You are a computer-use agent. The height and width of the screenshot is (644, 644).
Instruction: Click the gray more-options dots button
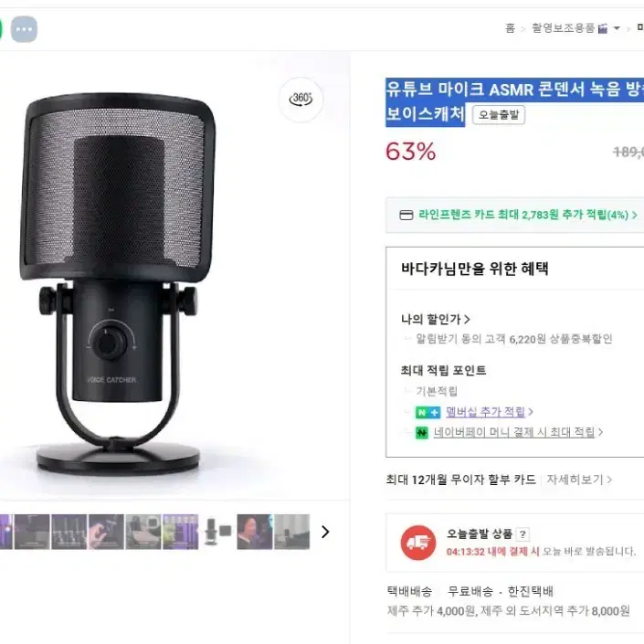tap(24, 29)
